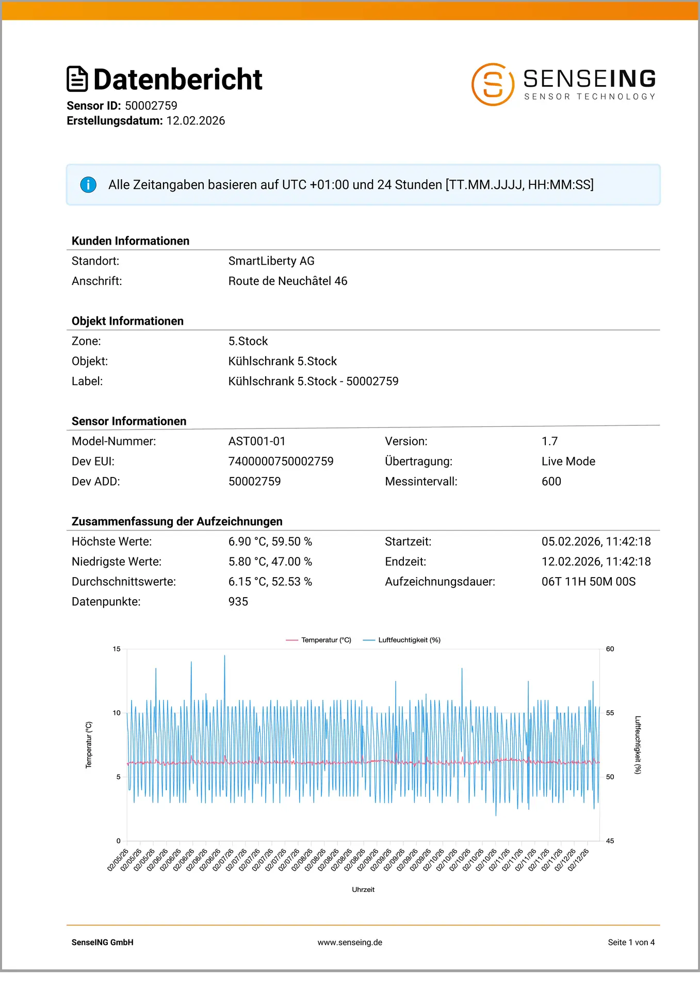Select the Erstellungsdatum value 12.02.2026

click(196, 121)
